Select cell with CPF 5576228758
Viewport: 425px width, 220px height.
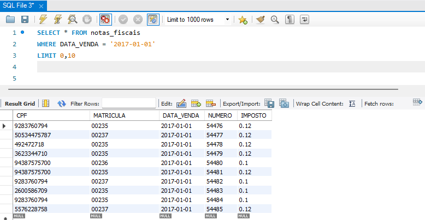51,209
